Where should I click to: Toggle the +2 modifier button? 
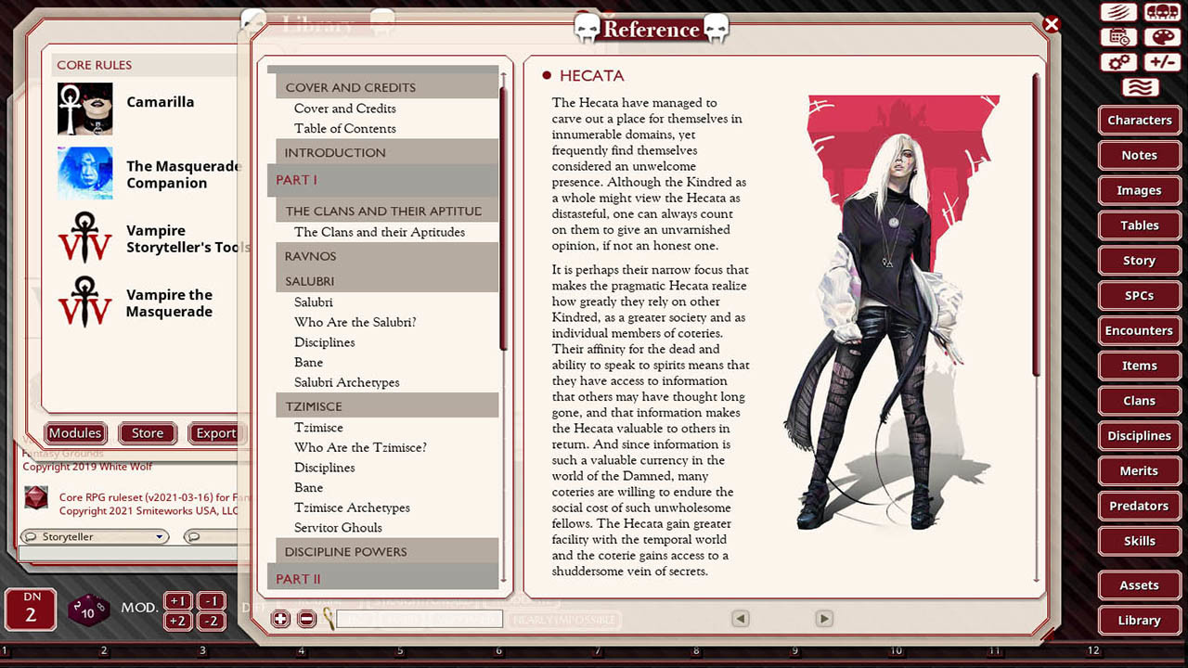click(179, 621)
